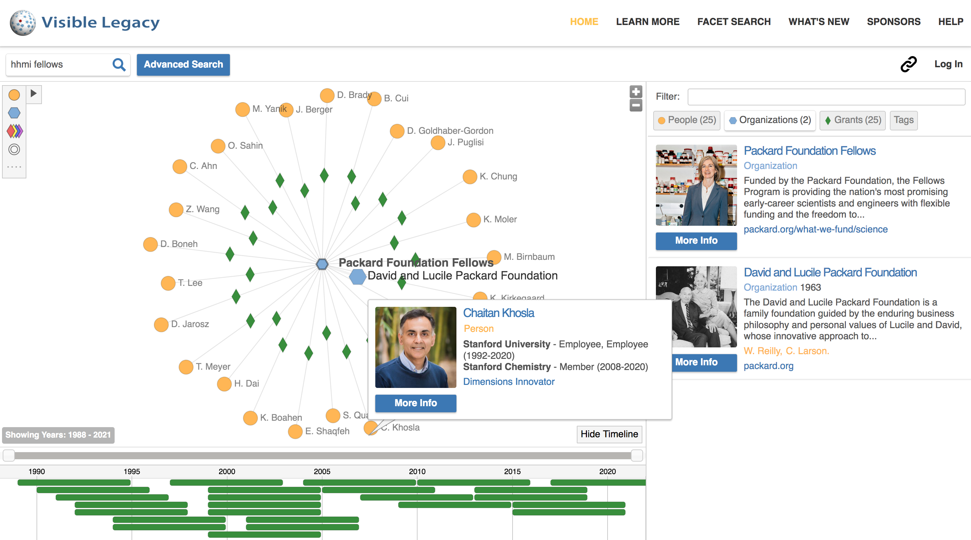
Task: Click the Chaitan Khosla portrait thumbnail
Action: point(416,347)
